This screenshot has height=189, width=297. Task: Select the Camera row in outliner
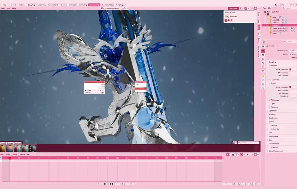pos(279,25)
